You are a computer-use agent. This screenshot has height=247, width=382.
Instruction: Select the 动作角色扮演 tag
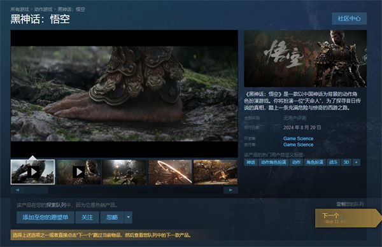click(x=273, y=162)
